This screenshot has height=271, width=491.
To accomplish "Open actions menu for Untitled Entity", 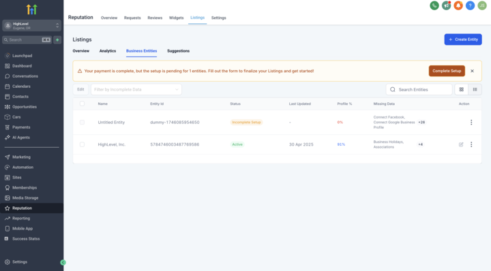I will tap(471, 122).
